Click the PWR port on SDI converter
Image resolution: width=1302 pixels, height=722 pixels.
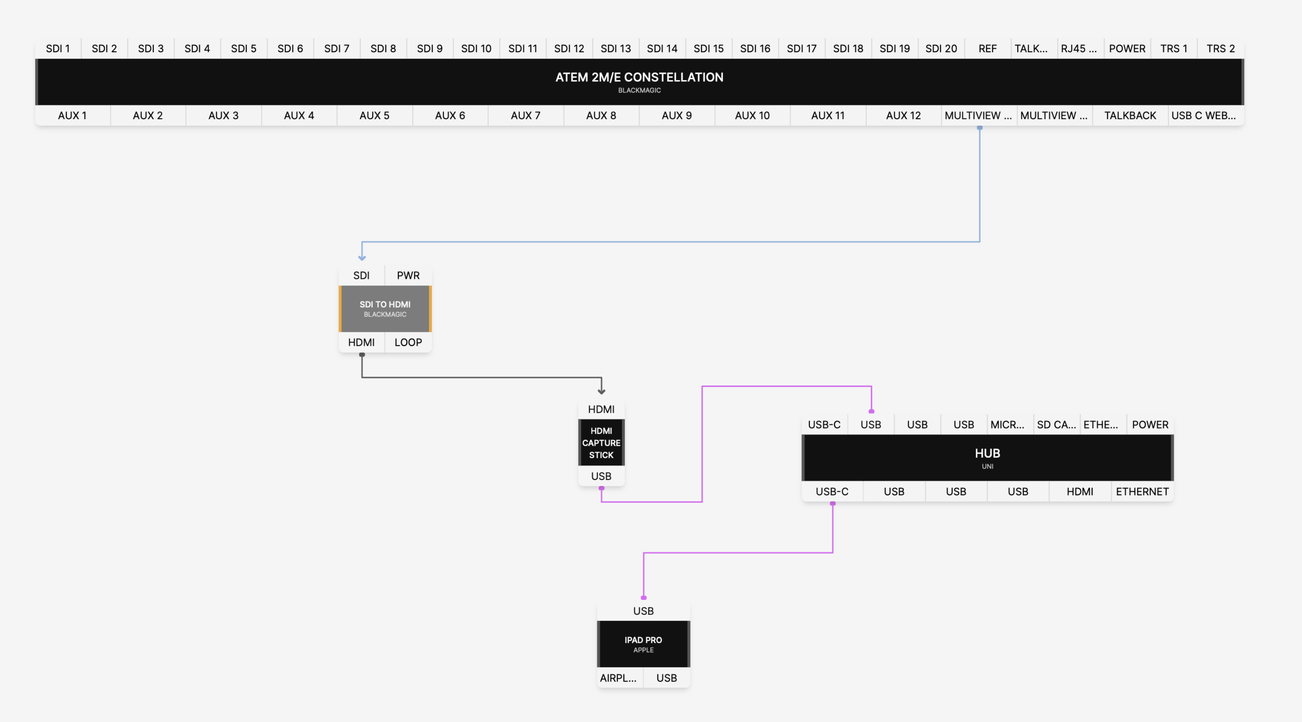coord(408,275)
